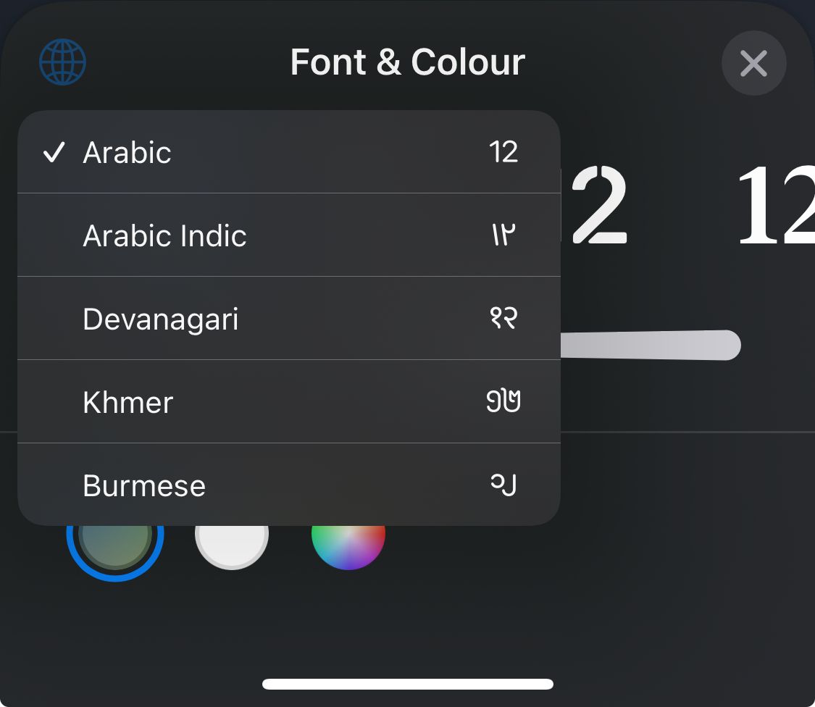
Task: Choose Devanagari numerals
Action: coord(289,318)
